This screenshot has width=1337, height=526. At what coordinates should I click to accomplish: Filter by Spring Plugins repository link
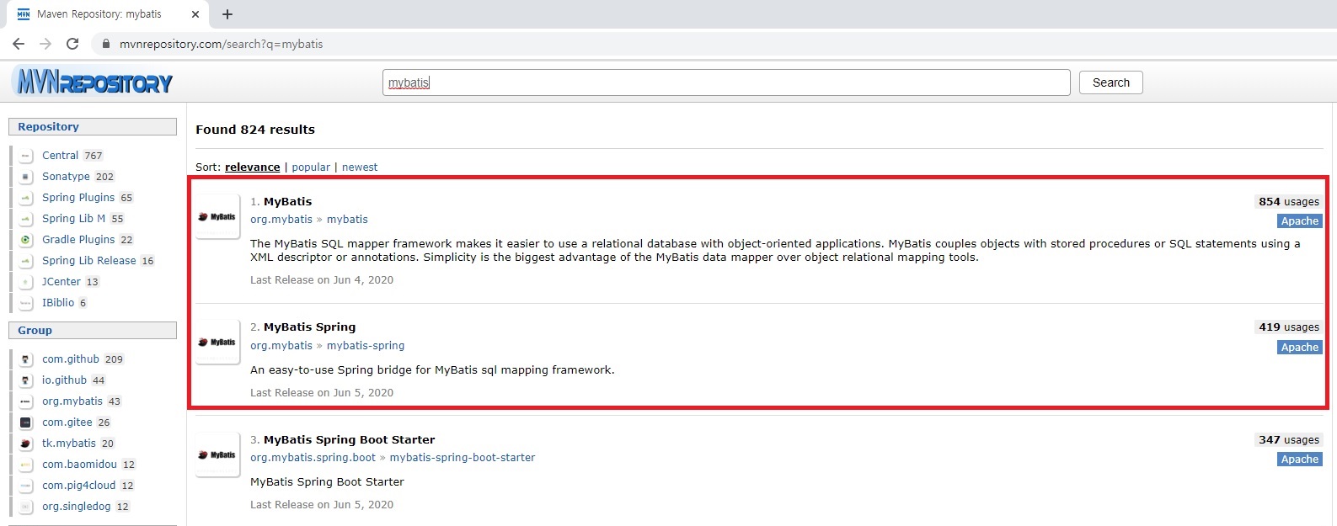[x=78, y=198]
